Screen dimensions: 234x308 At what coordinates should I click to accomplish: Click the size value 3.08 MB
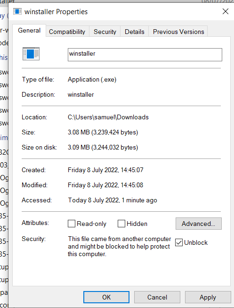pyautogui.click(x=103, y=132)
